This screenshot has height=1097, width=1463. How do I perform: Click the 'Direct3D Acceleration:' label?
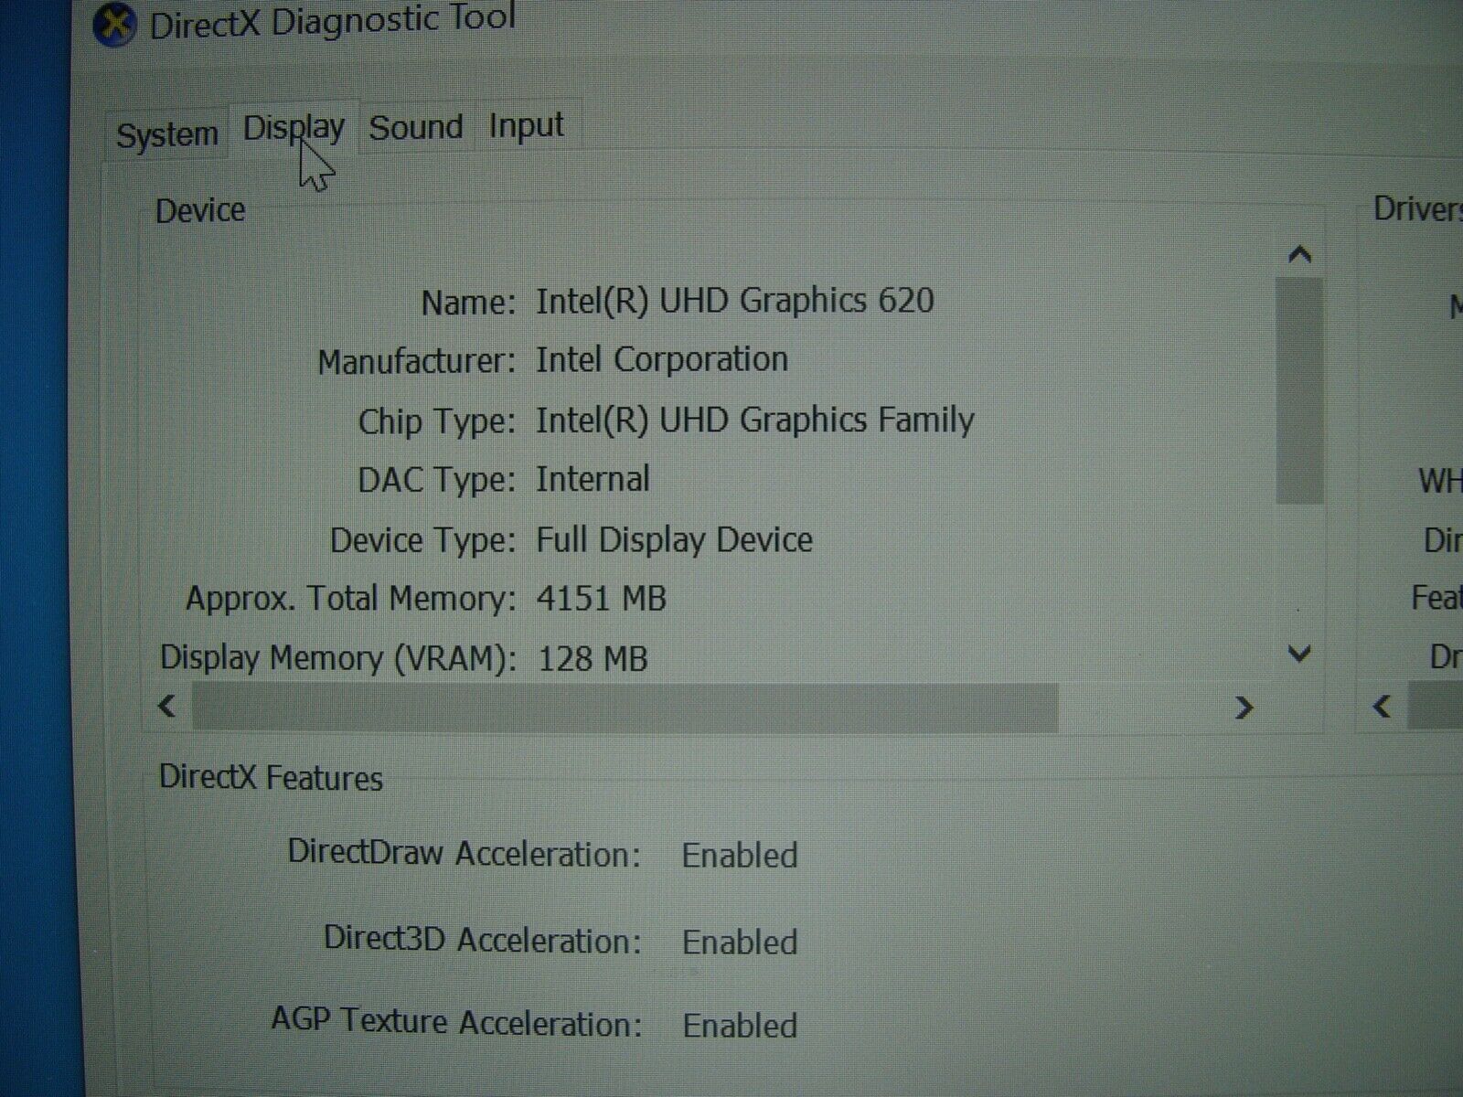click(483, 940)
